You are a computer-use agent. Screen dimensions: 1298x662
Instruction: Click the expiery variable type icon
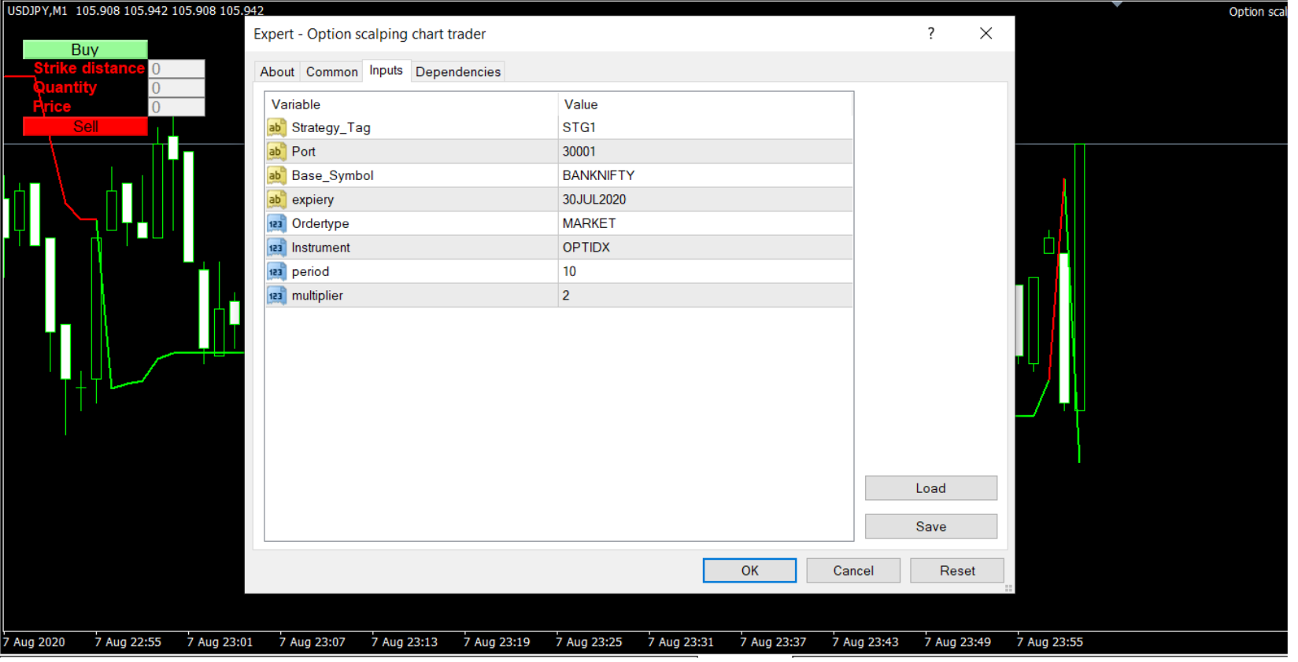[x=276, y=200]
